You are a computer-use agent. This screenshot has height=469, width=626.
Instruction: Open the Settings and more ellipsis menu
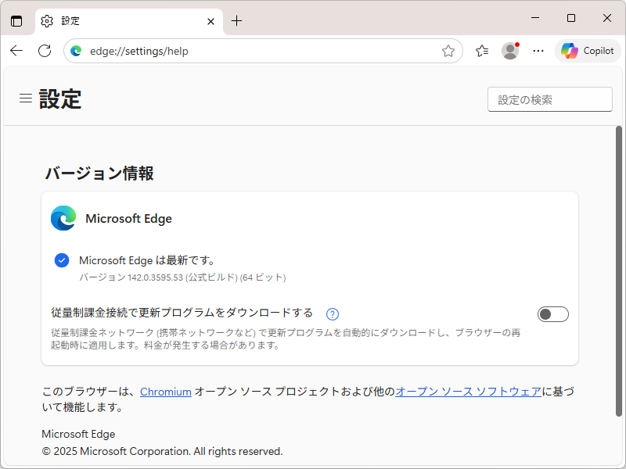point(538,50)
